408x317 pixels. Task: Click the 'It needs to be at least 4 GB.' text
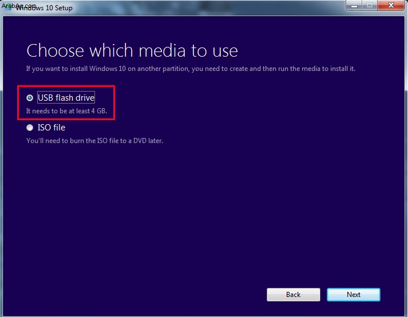click(x=66, y=111)
